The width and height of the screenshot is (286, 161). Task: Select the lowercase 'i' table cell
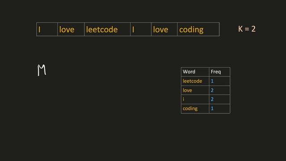point(195,99)
